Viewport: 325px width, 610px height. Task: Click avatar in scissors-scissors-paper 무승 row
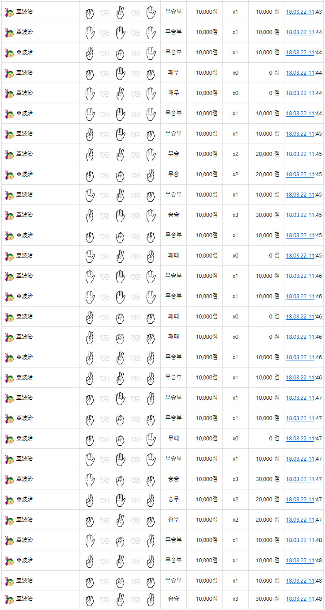click(9, 155)
